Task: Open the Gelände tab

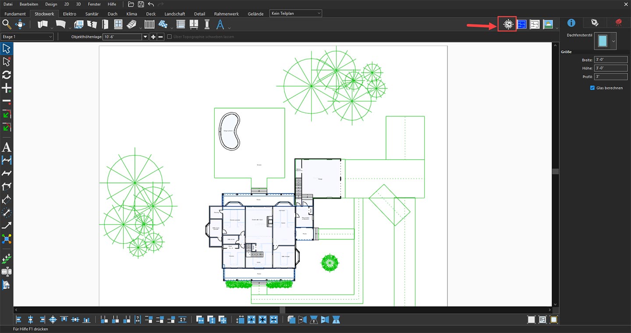Action: pos(255,14)
